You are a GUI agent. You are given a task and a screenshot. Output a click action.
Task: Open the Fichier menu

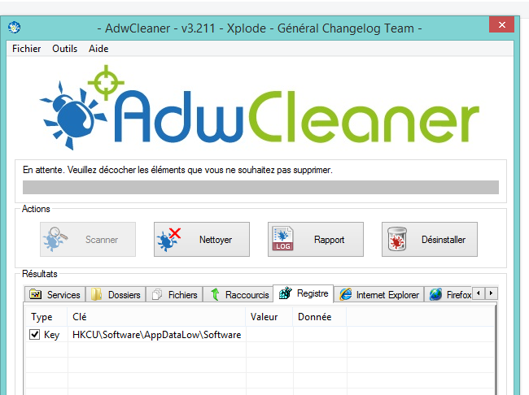coord(26,49)
